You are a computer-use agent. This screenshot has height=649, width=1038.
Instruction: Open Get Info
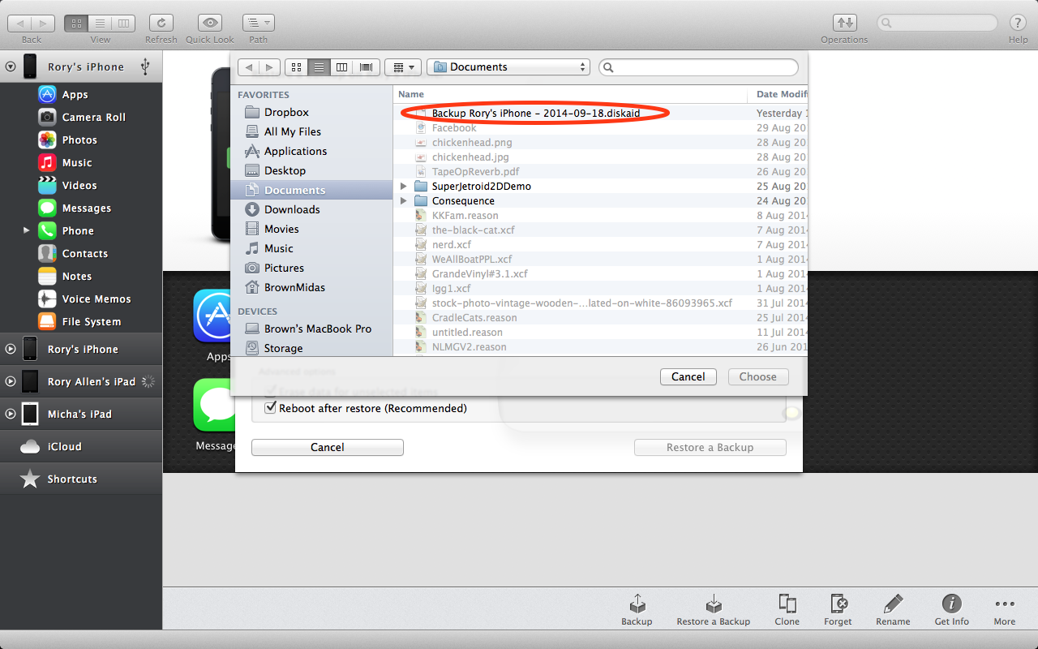pos(951,609)
